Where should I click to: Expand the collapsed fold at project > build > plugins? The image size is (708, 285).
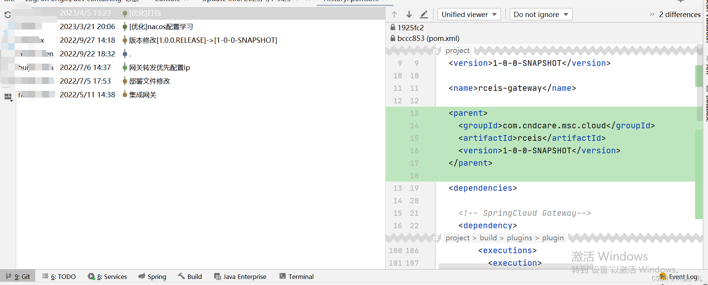click(436, 238)
